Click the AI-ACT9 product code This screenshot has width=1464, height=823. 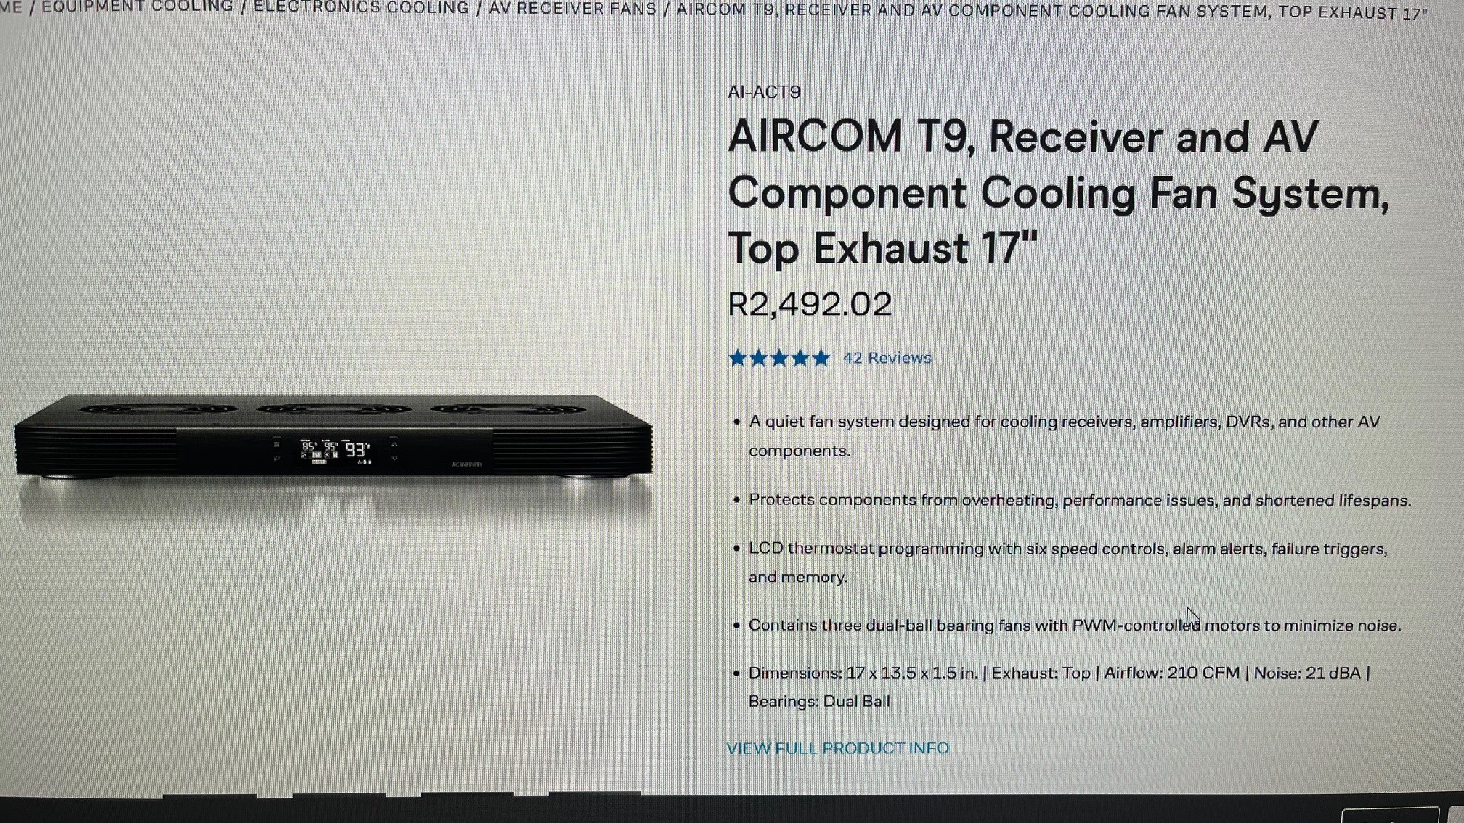tap(764, 92)
